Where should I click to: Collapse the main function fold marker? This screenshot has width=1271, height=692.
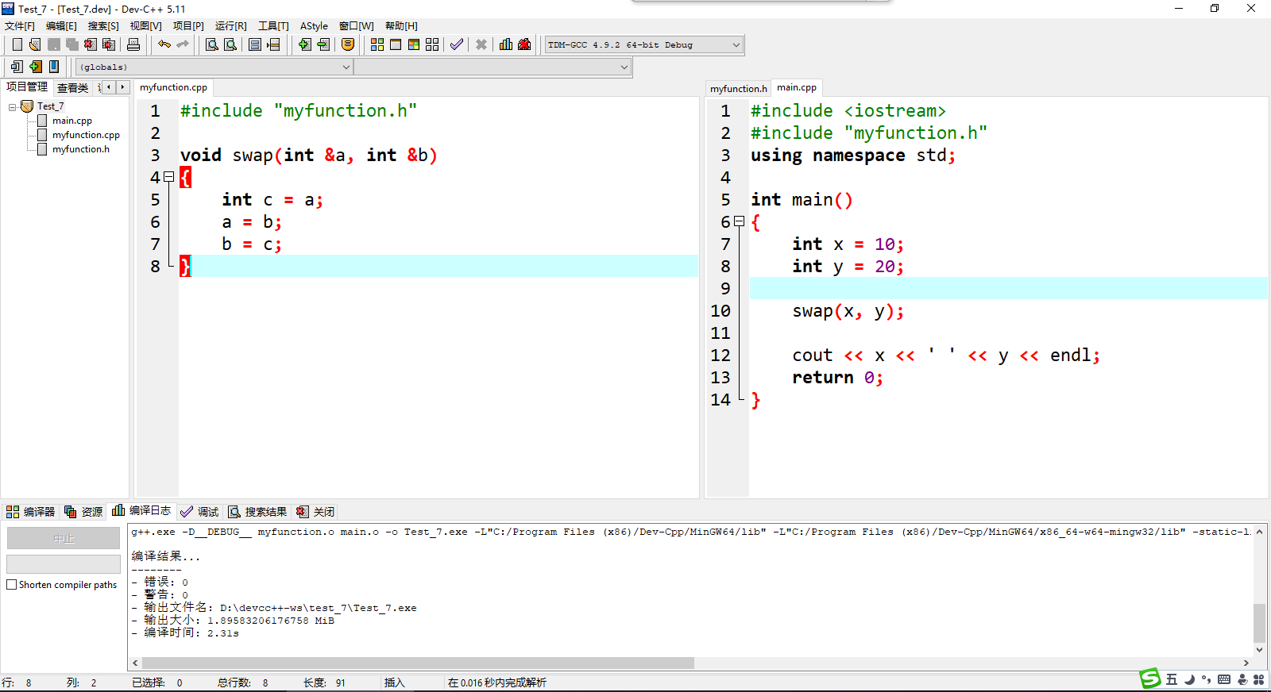coord(739,221)
